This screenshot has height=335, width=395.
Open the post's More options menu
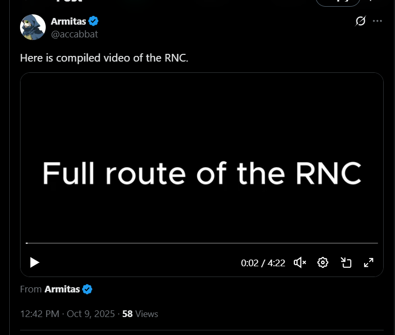click(x=378, y=21)
